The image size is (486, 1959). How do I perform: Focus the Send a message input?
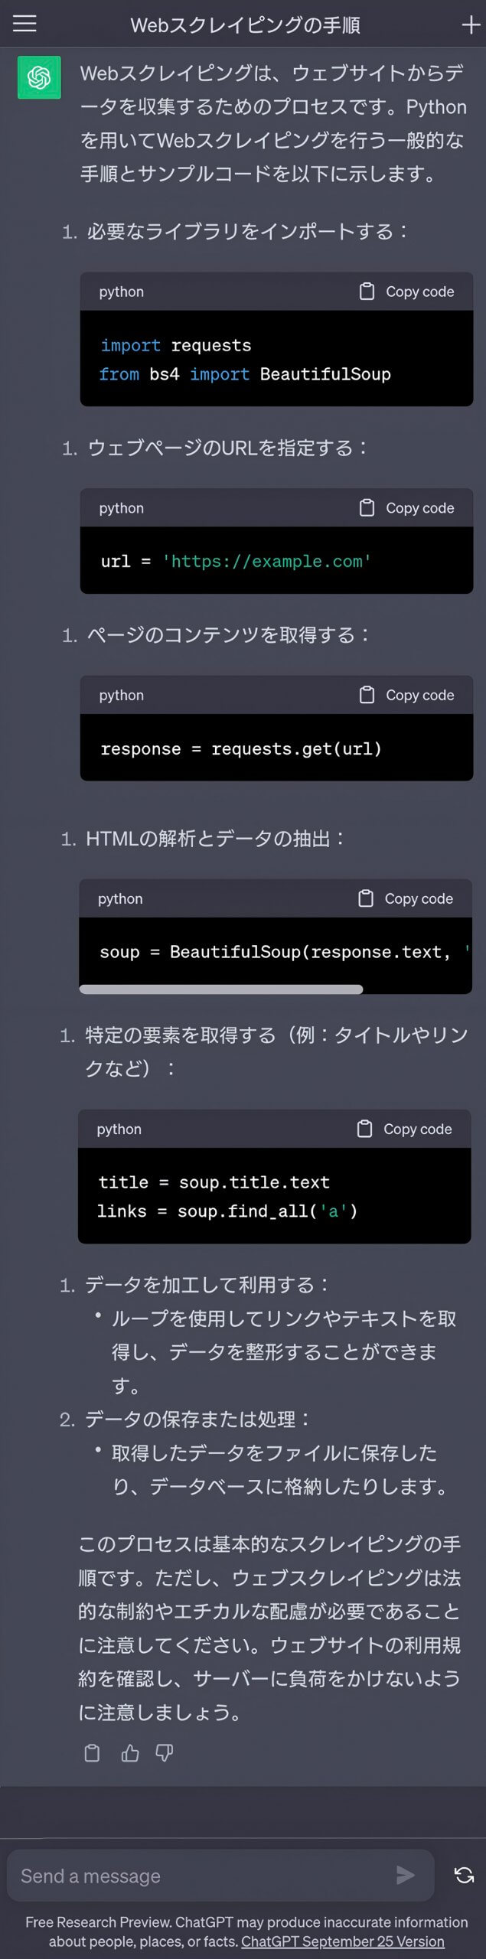pyautogui.click(x=199, y=1876)
